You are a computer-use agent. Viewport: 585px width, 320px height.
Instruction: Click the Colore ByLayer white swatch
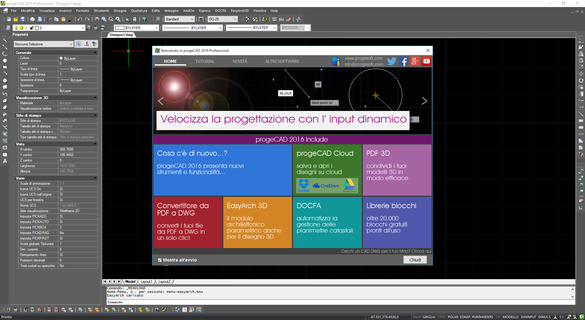(61, 58)
